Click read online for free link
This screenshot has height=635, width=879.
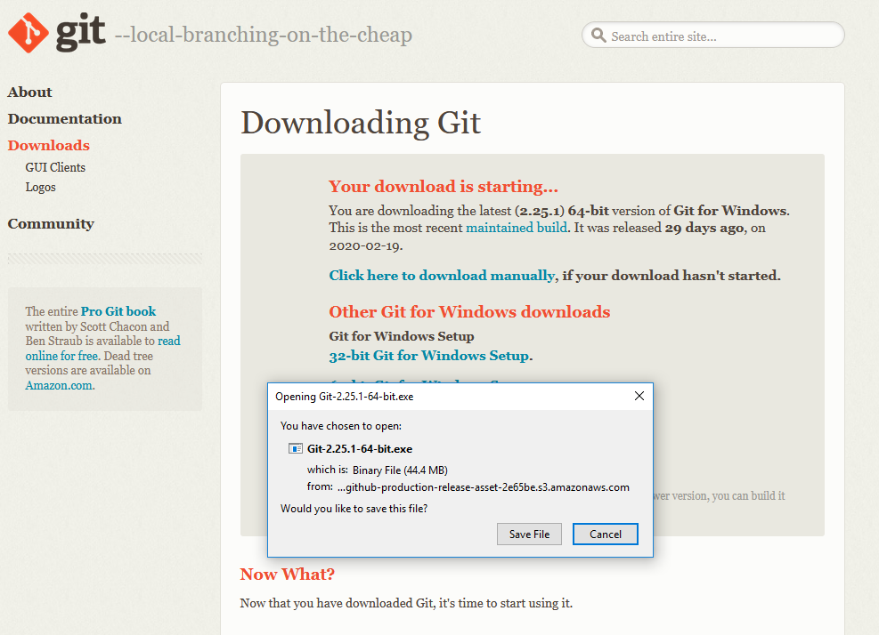(x=102, y=349)
